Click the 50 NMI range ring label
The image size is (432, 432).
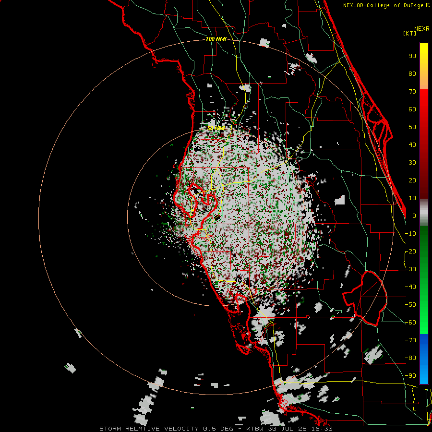pos(216,128)
